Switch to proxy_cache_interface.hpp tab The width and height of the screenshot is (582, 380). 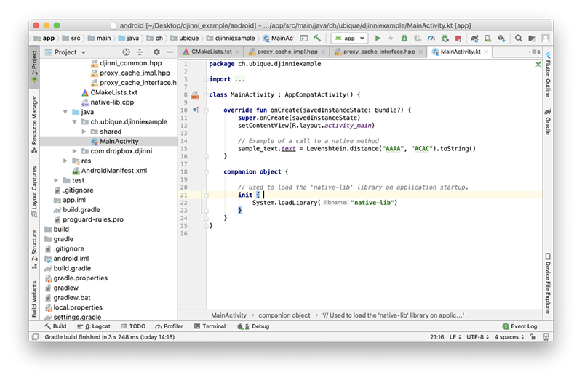(378, 52)
